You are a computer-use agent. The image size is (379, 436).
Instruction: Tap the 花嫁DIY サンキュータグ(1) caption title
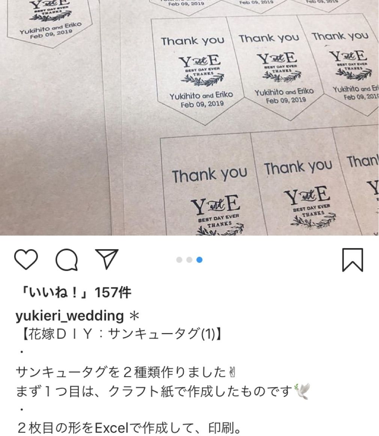click(121, 334)
